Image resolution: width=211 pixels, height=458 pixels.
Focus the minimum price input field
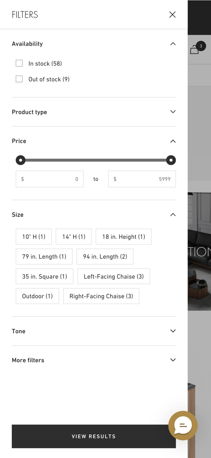click(50, 179)
